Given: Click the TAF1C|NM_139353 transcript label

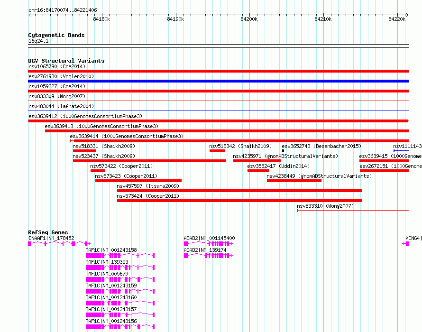Looking at the screenshot, I should [107, 262].
